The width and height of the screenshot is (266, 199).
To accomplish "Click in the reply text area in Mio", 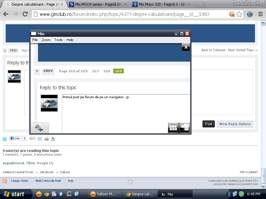I will 126,113.
